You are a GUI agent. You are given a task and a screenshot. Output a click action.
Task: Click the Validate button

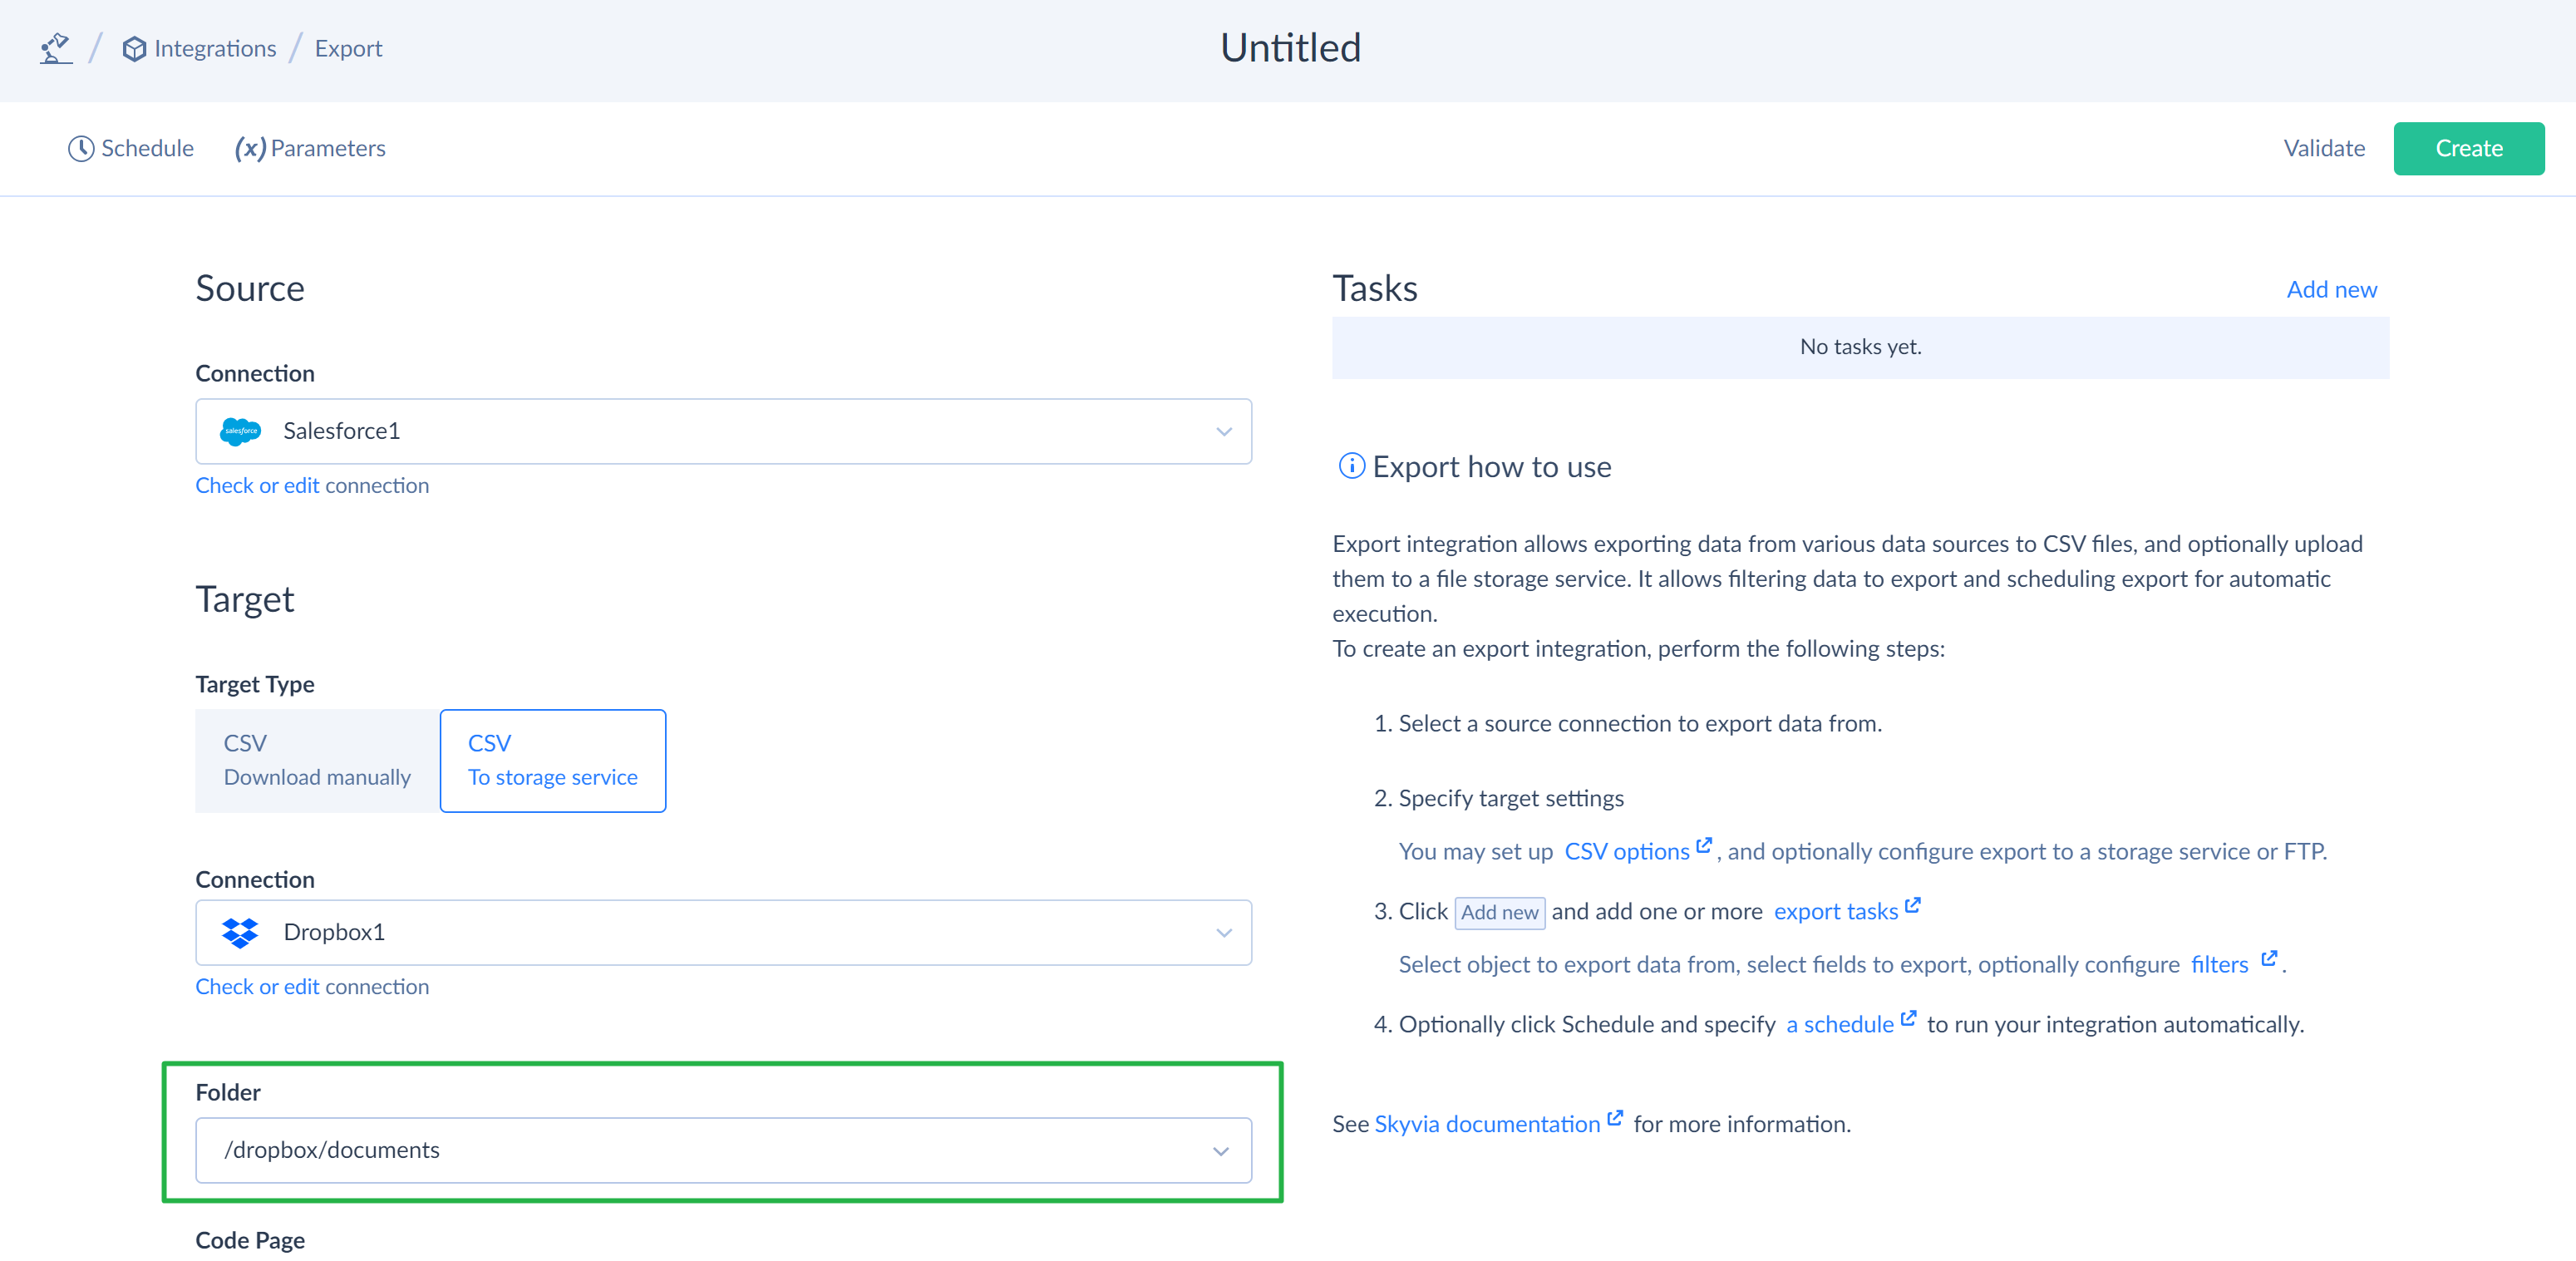coord(2323,149)
